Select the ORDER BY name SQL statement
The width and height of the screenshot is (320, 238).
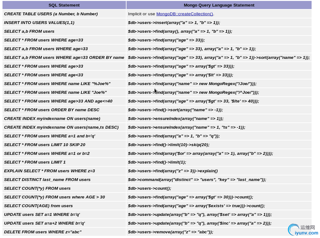coord(64,58)
